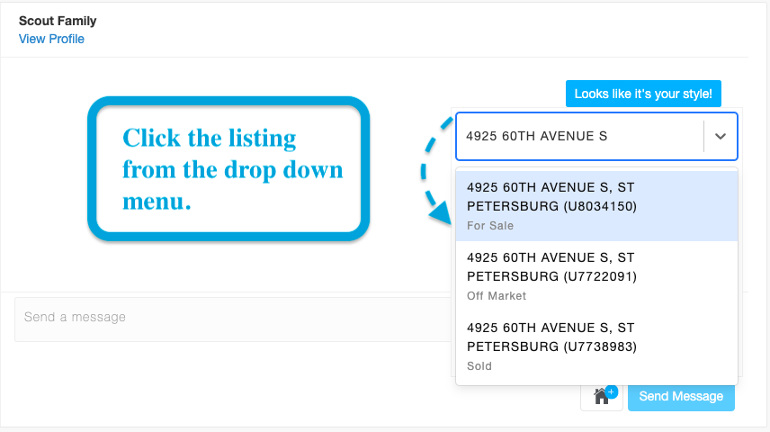Image resolution: width=770 pixels, height=432 pixels.
Task: Select listing U8034150 marked For Sale
Action: pyautogui.click(x=596, y=206)
